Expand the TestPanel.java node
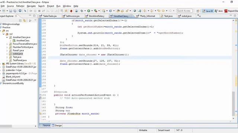This screenshot has height=133, width=238. pyautogui.click(x=7, y=60)
